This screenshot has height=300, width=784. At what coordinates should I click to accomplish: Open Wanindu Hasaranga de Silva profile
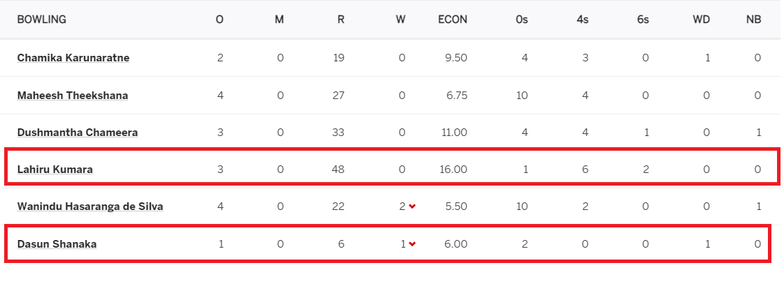[90, 207]
